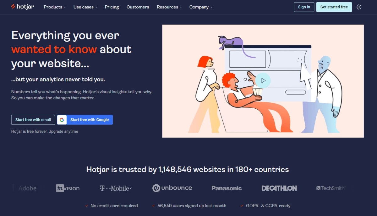Click the '...but your analytics never told you.' subheading
The image size is (377, 216).
click(x=58, y=80)
